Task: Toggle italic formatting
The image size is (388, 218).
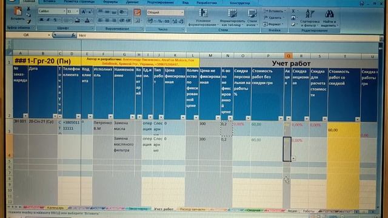Action: 48,20
